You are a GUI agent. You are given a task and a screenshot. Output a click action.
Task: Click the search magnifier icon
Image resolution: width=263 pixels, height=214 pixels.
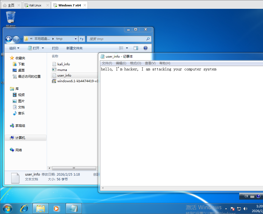coord(148,39)
